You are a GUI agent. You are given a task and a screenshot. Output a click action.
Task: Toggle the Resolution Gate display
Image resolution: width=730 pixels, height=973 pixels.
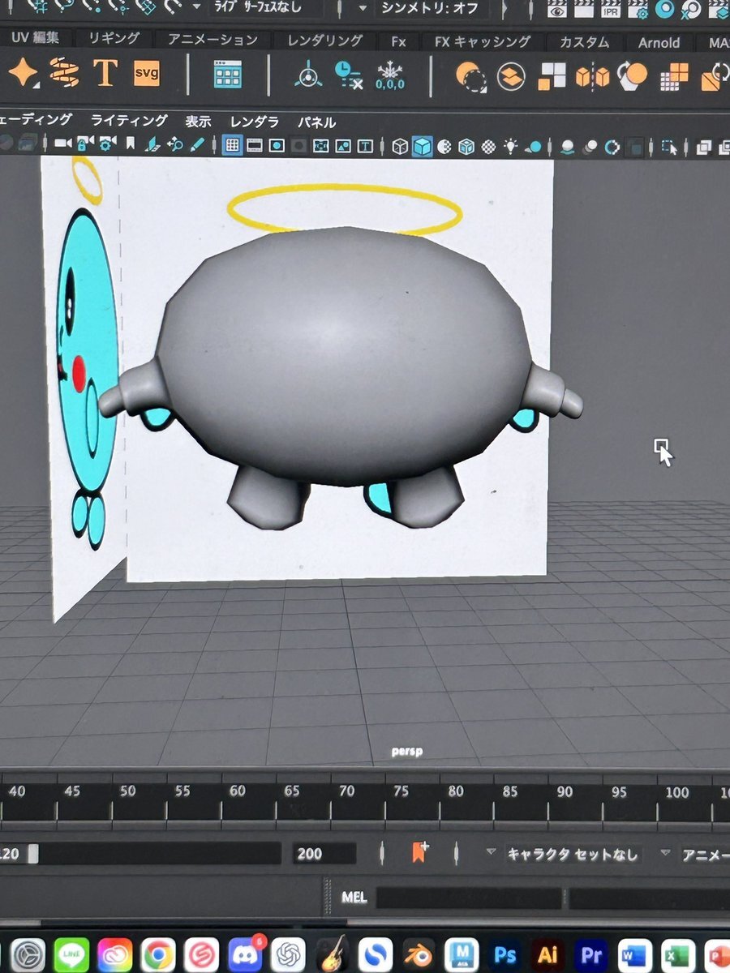[277, 146]
